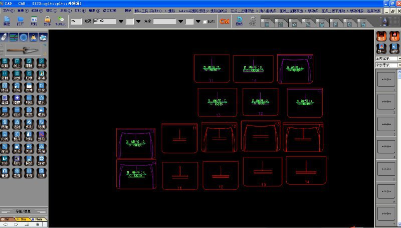Click the printer icon atop the left panel
The width and height of the screenshot is (401, 228).
[43, 37]
